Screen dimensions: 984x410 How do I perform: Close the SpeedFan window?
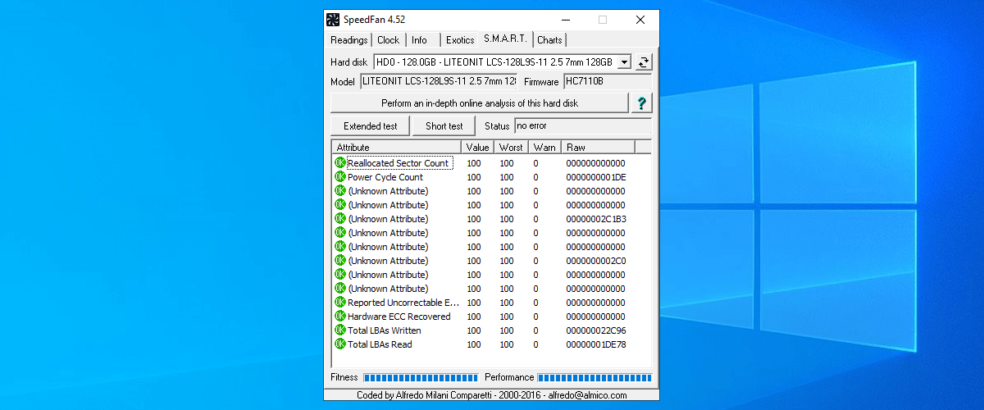click(640, 20)
